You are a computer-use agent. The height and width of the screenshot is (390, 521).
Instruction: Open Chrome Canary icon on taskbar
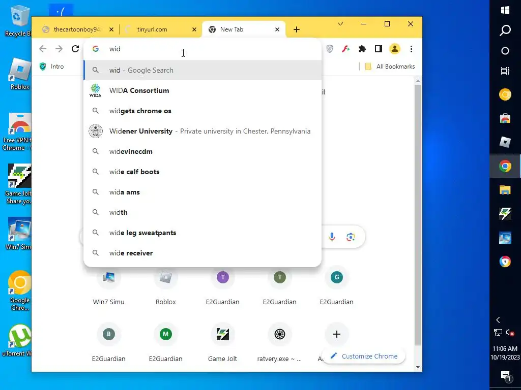[x=505, y=94]
